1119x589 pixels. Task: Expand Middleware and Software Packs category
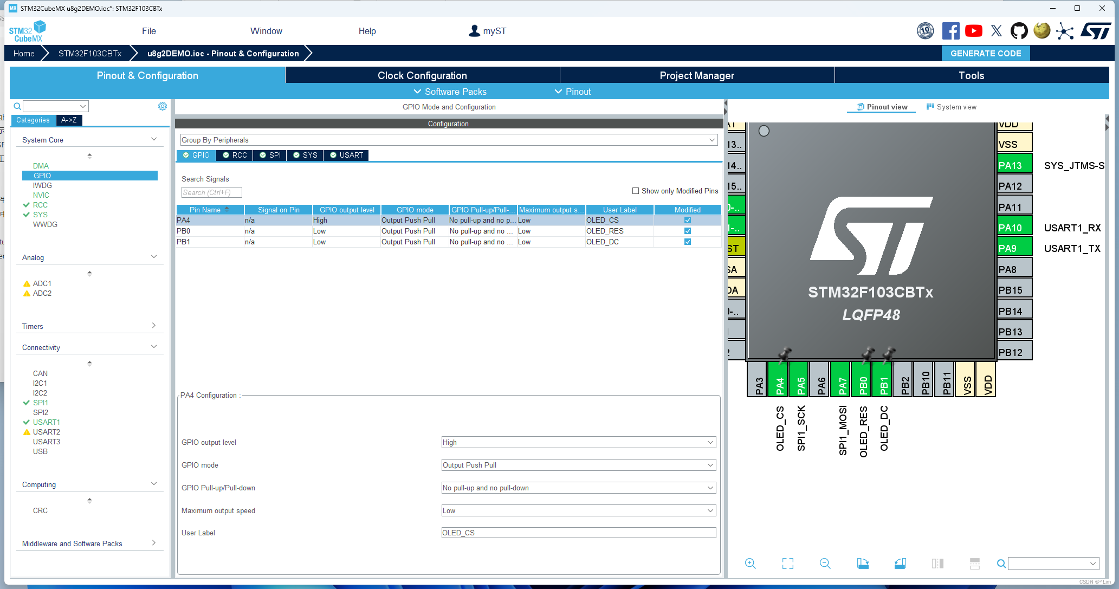coord(154,543)
